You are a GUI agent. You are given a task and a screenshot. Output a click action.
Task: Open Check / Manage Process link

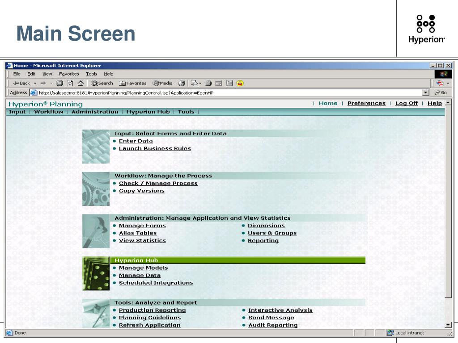158,184
